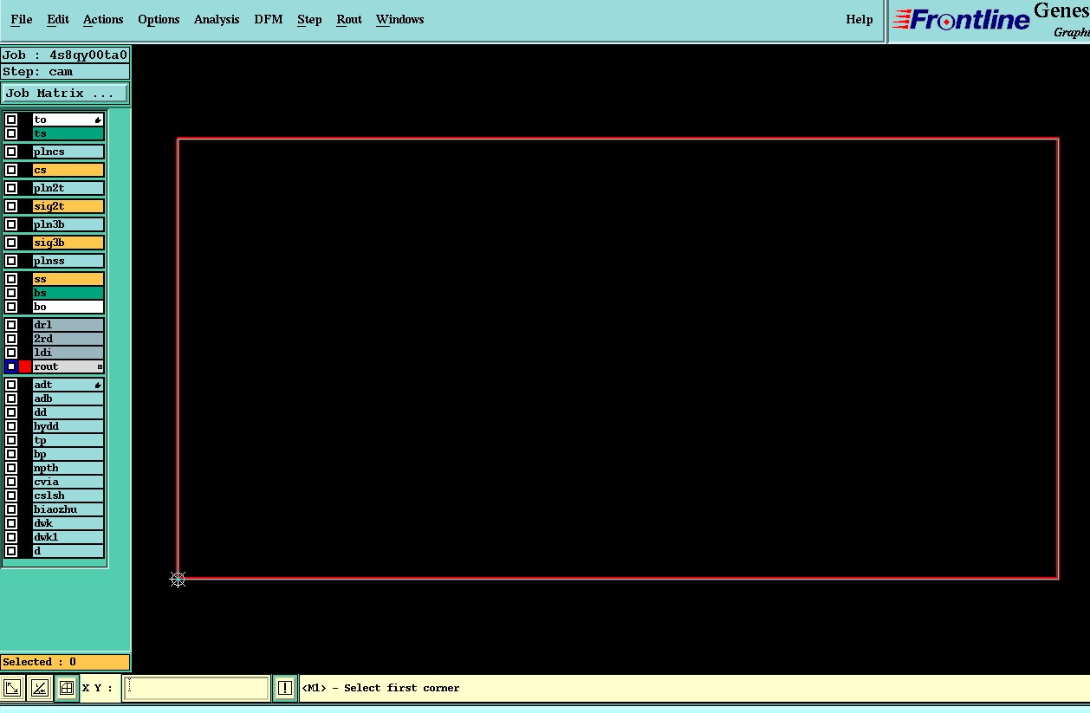Click the exclamation mark icon
The height and width of the screenshot is (713, 1090).
pyautogui.click(x=284, y=688)
